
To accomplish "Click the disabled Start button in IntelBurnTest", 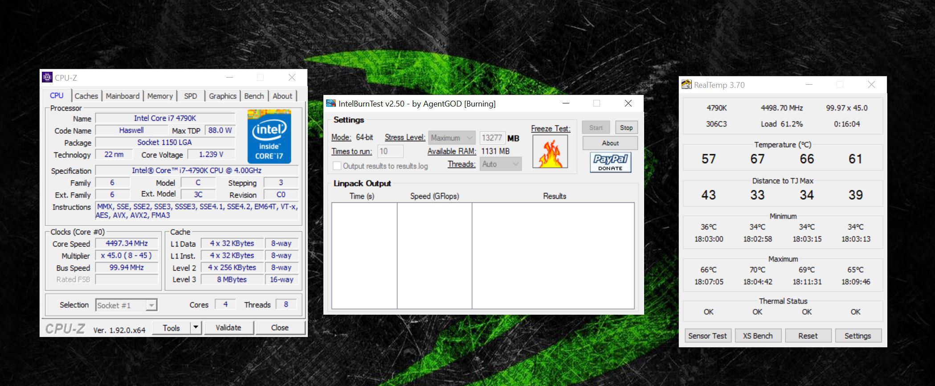I will pyautogui.click(x=596, y=127).
